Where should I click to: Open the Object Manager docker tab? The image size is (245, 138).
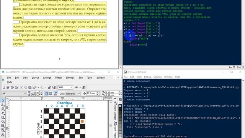[x=115, y=110]
